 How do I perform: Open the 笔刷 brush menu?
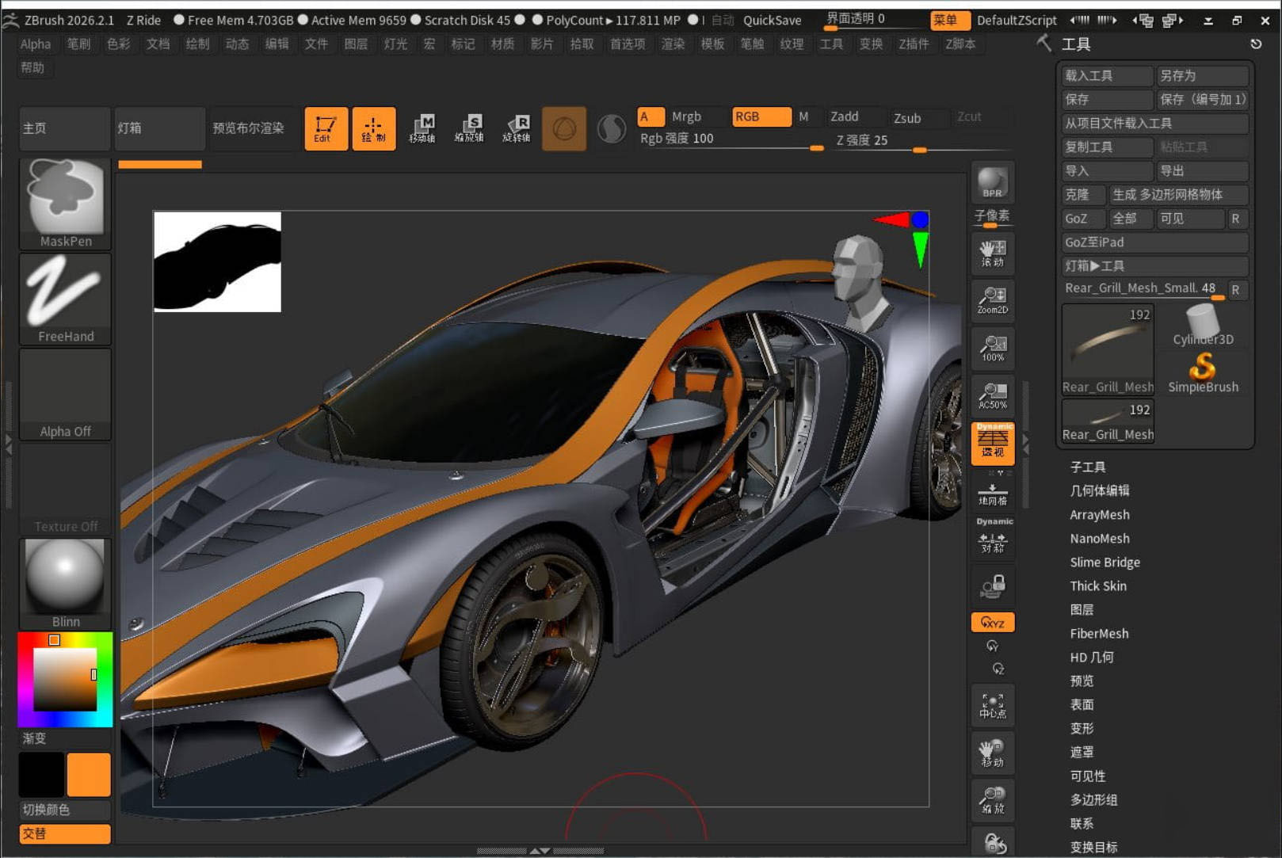tap(78, 44)
